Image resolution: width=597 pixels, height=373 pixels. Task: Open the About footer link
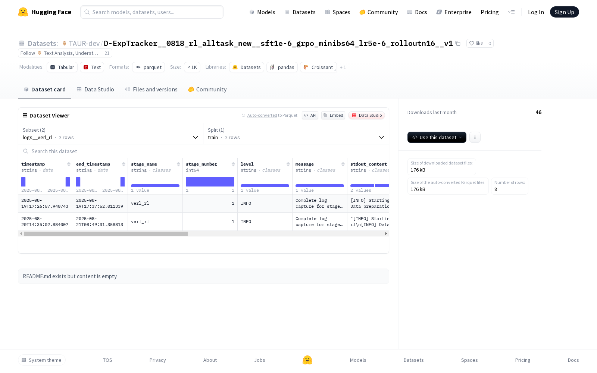210,360
